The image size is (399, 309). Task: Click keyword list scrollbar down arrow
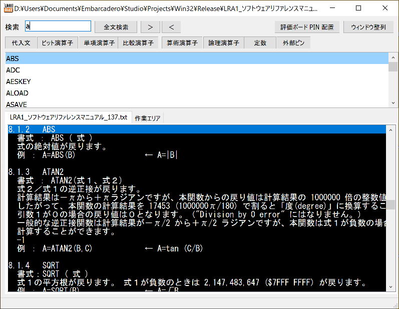click(393, 102)
